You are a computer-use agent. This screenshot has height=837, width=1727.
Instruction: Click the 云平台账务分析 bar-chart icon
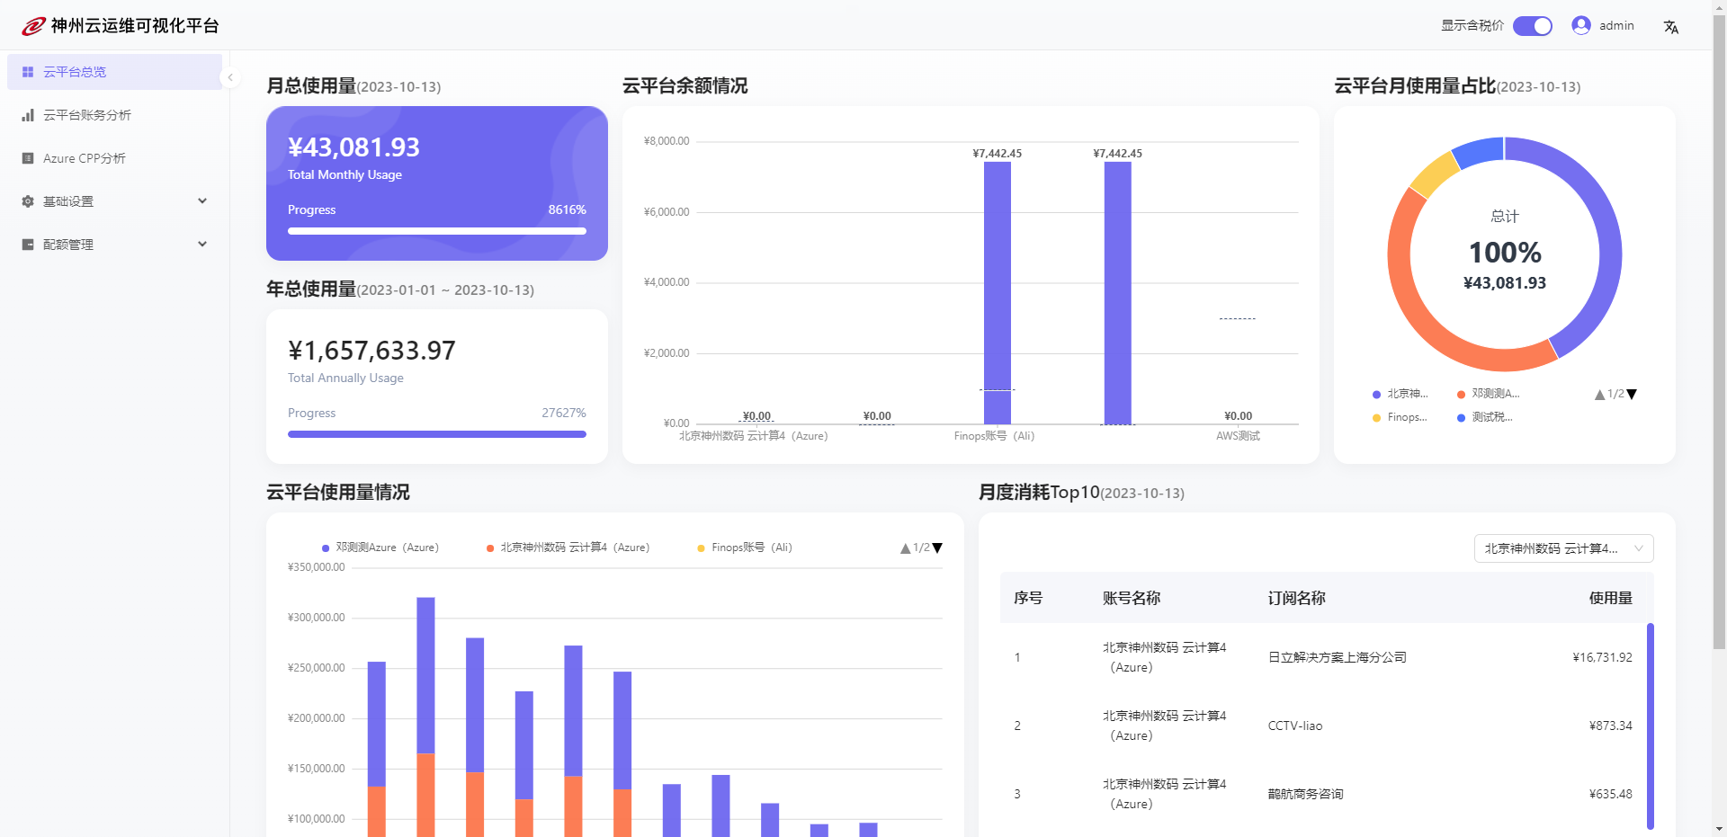click(x=28, y=115)
